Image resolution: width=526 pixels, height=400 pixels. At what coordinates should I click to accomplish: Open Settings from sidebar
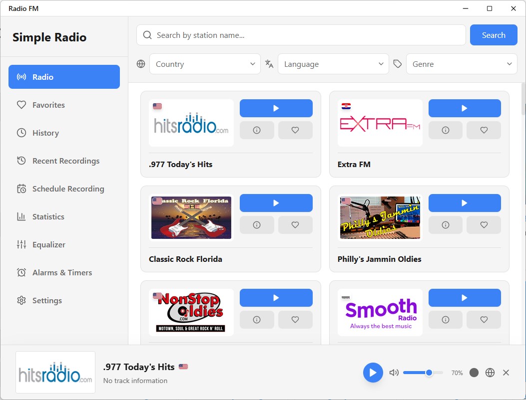click(64, 301)
